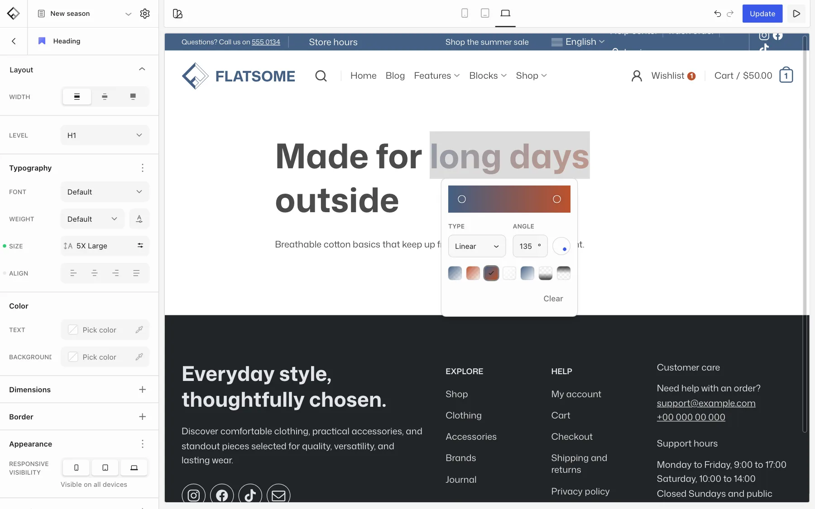Open gradient Type Linear dropdown

[477, 246]
